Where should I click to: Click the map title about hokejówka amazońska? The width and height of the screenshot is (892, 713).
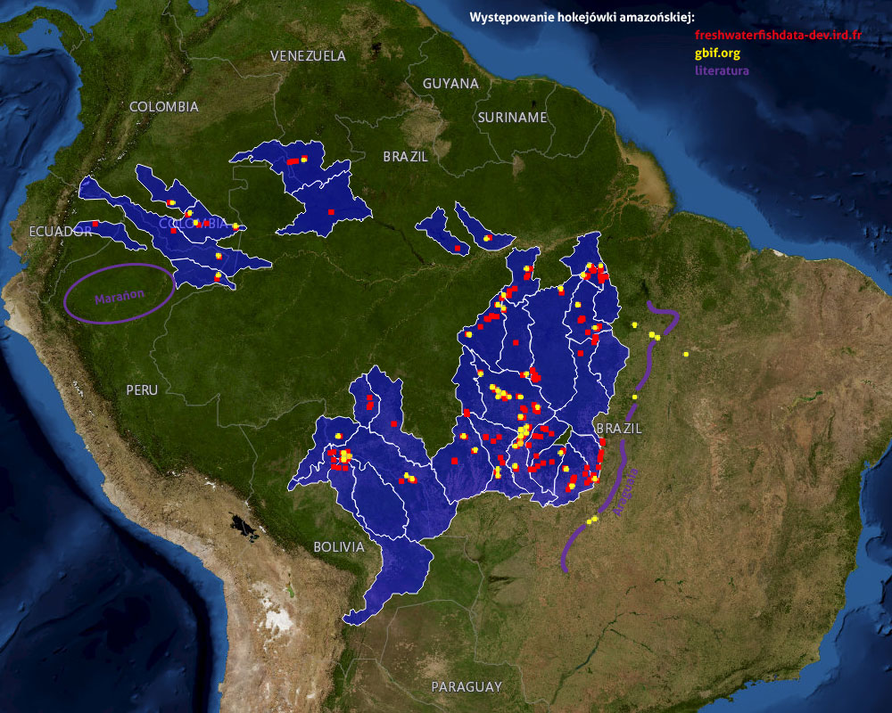(x=583, y=17)
